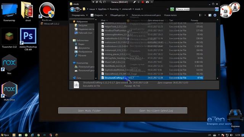Go back with the Explorer back arrow
The height and width of the screenshot is (137, 244).
[x=72, y=10]
